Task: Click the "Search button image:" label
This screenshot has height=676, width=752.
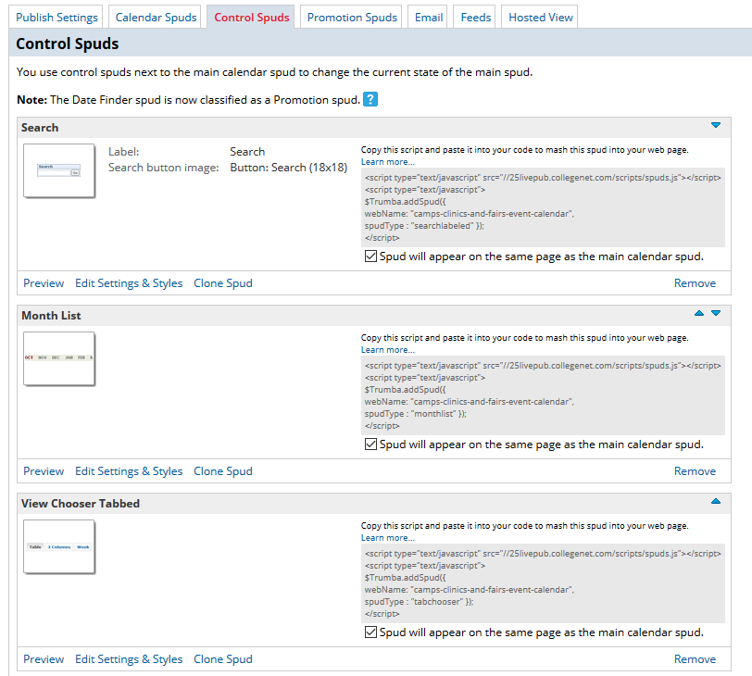Action: [164, 168]
